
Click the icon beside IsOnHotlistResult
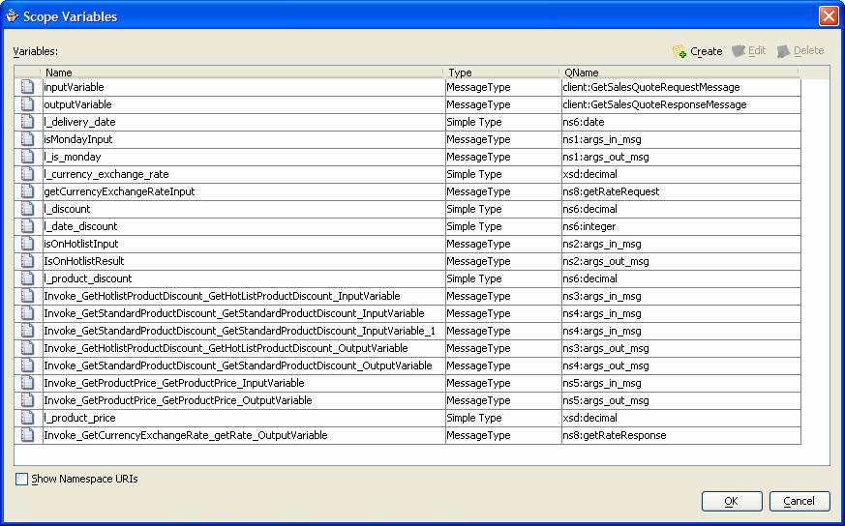[28, 261]
